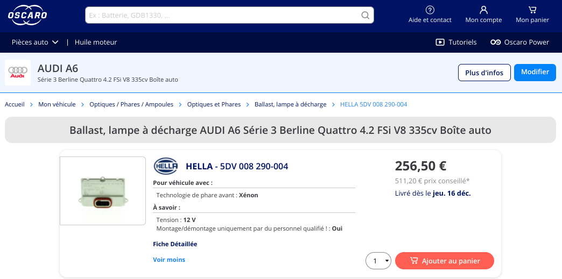
Task: Open the ballast product thumbnail image
Action: (103, 191)
